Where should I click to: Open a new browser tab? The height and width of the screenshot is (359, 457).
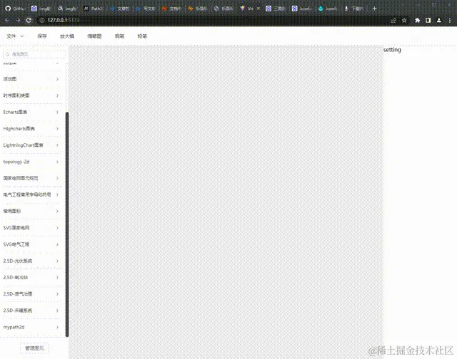click(374, 9)
